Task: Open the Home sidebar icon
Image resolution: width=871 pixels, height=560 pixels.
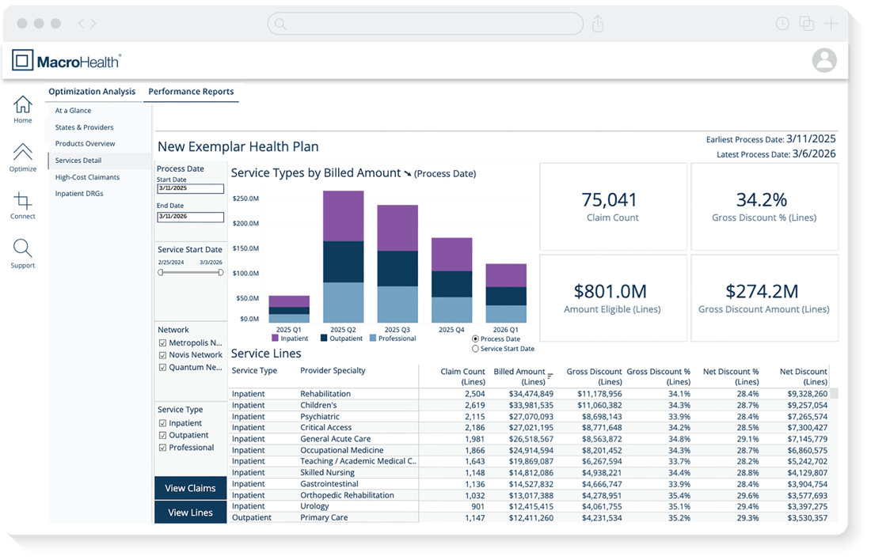Action: click(23, 104)
